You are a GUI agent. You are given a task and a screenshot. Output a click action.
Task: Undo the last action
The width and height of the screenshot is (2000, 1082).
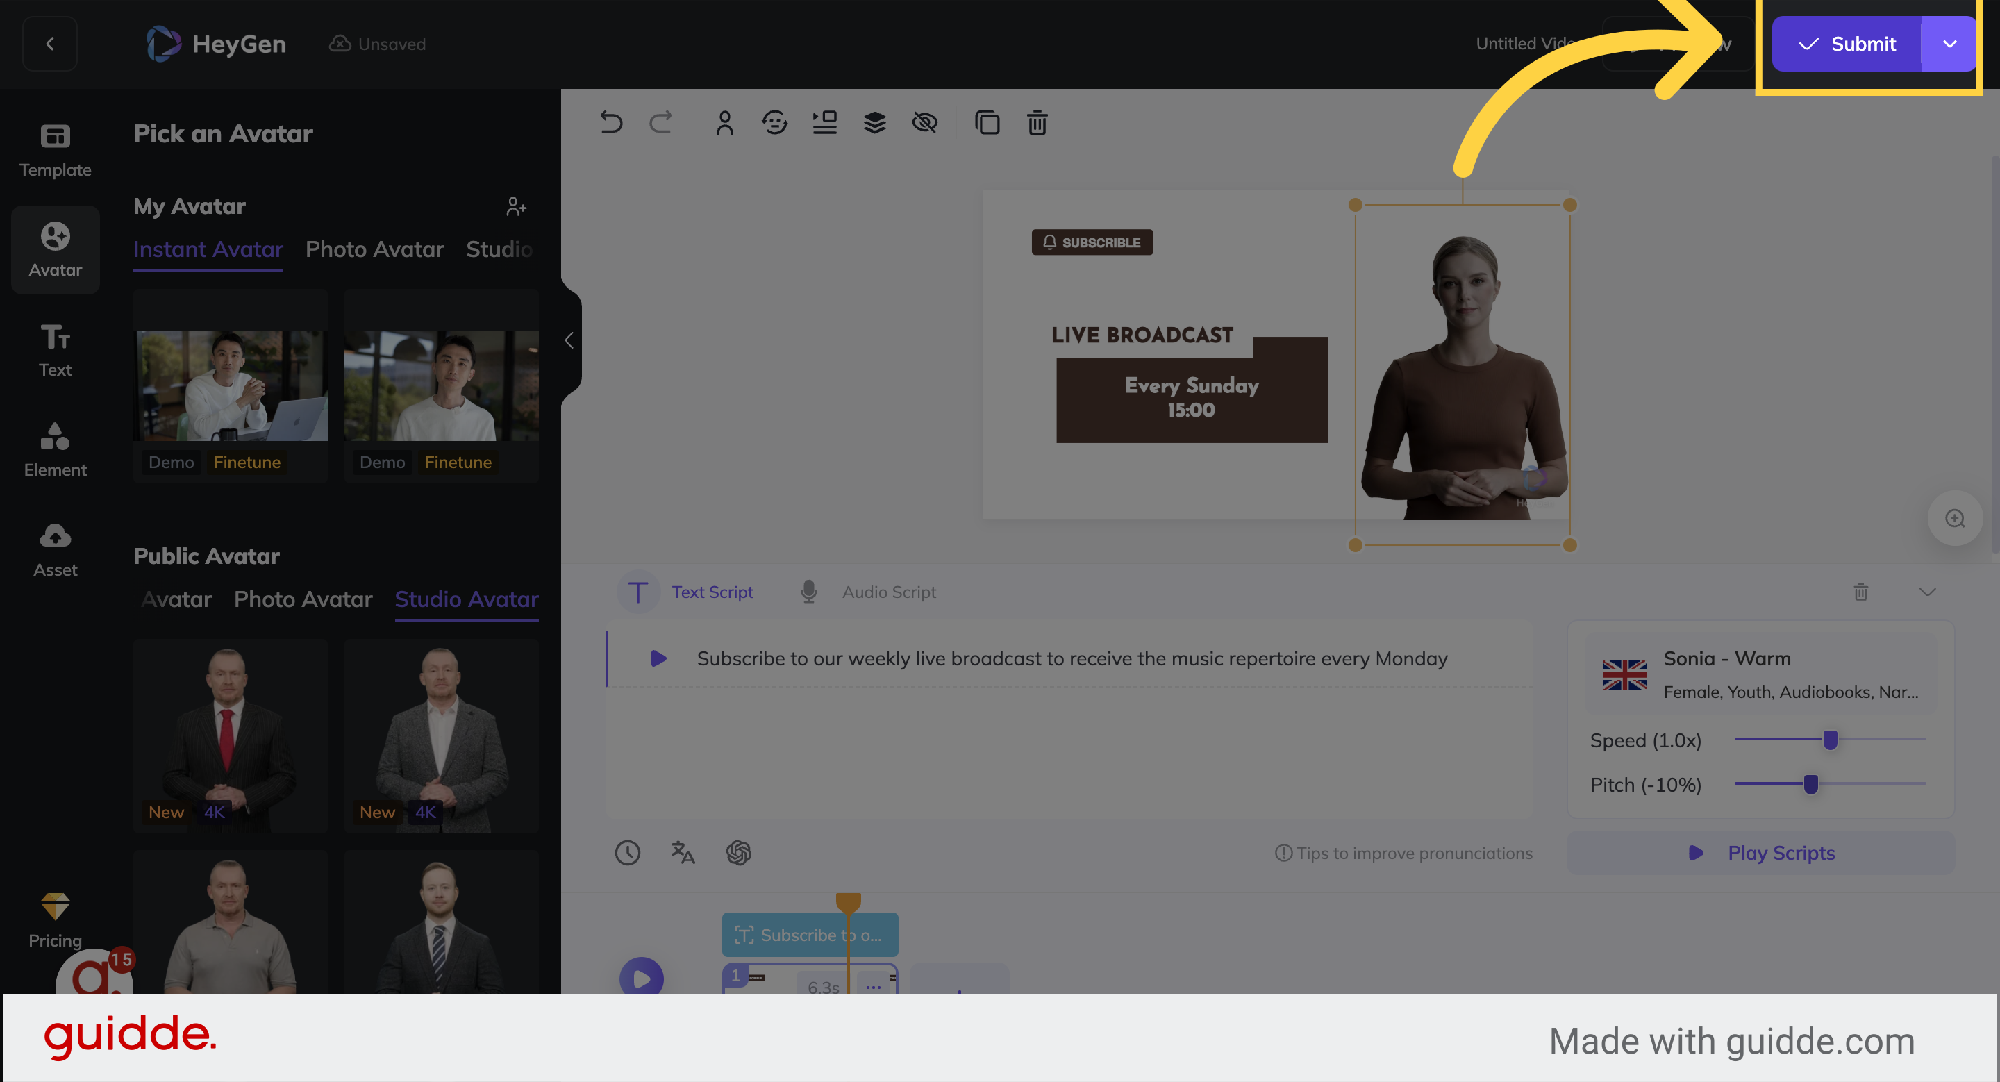click(611, 123)
